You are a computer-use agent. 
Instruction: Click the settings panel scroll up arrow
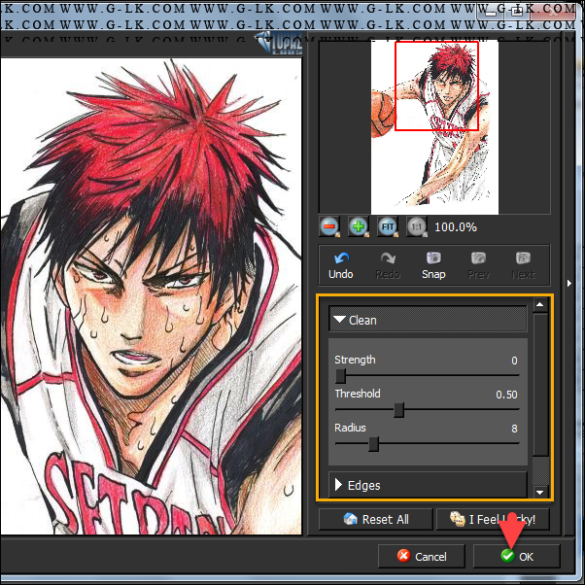click(540, 305)
